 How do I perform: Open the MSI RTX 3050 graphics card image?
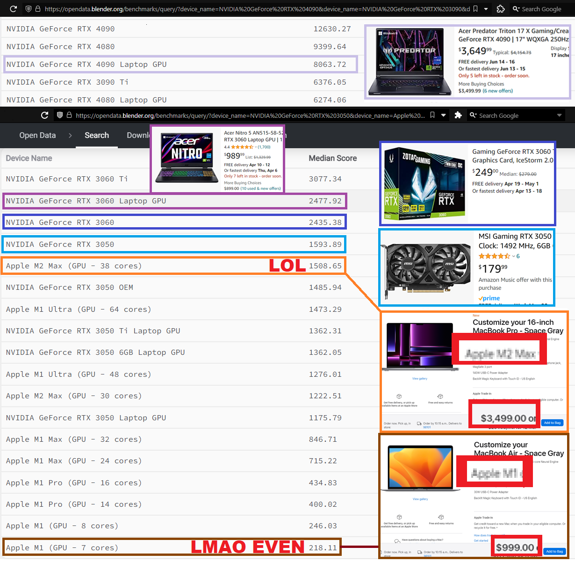(x=426, y=271)
